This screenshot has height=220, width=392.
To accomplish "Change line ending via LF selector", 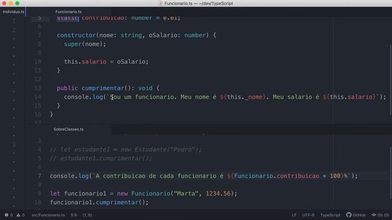I will (x=294, y=215).
